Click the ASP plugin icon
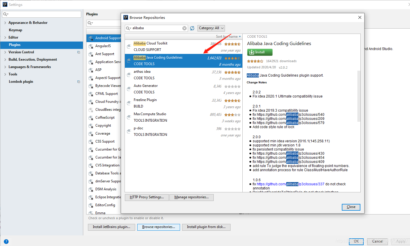Image resolution: width=410 pixels, height=246 pixels. (x=91, y=70)
